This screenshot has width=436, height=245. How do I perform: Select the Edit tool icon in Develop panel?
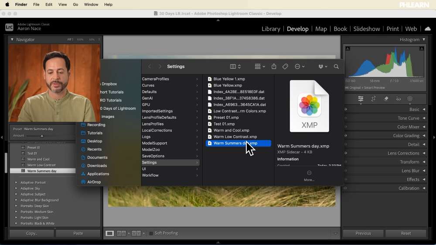(361, 99)
